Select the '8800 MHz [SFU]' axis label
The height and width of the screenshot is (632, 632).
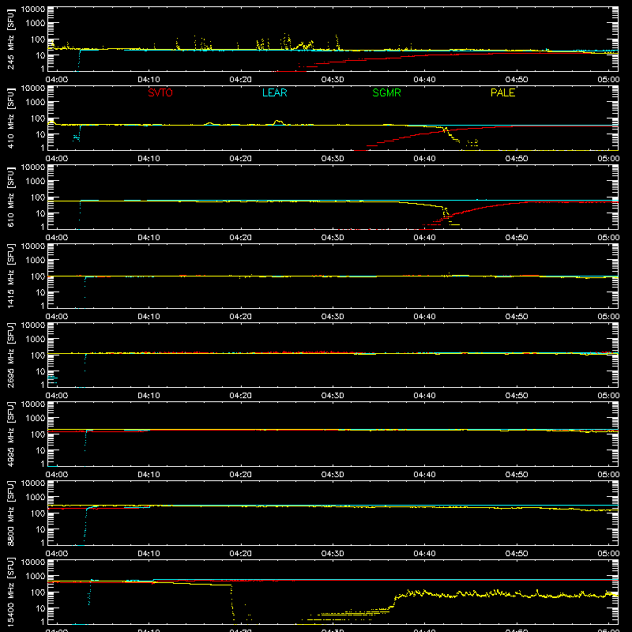[x=10, y=513]
